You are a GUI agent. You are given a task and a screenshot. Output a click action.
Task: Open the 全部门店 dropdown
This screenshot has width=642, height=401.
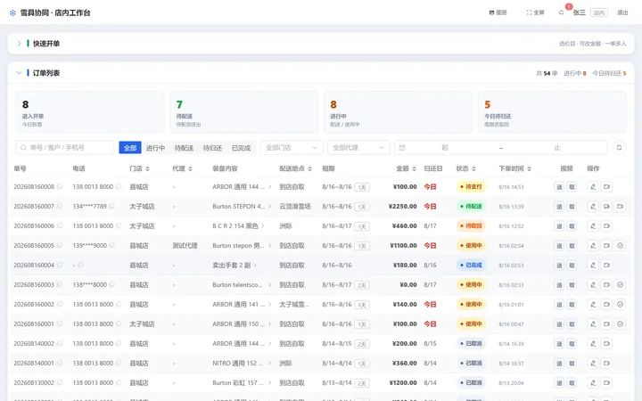(x=292, y=147)
